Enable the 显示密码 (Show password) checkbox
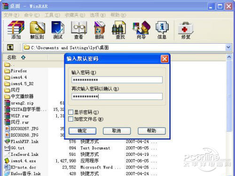This screenshot has width=235, height=176. (70, 112)
